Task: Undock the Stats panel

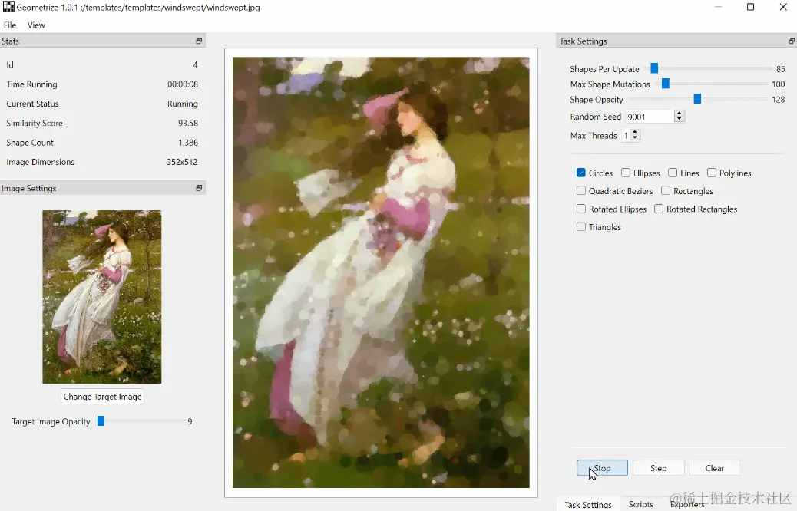Action: (199, 40)
